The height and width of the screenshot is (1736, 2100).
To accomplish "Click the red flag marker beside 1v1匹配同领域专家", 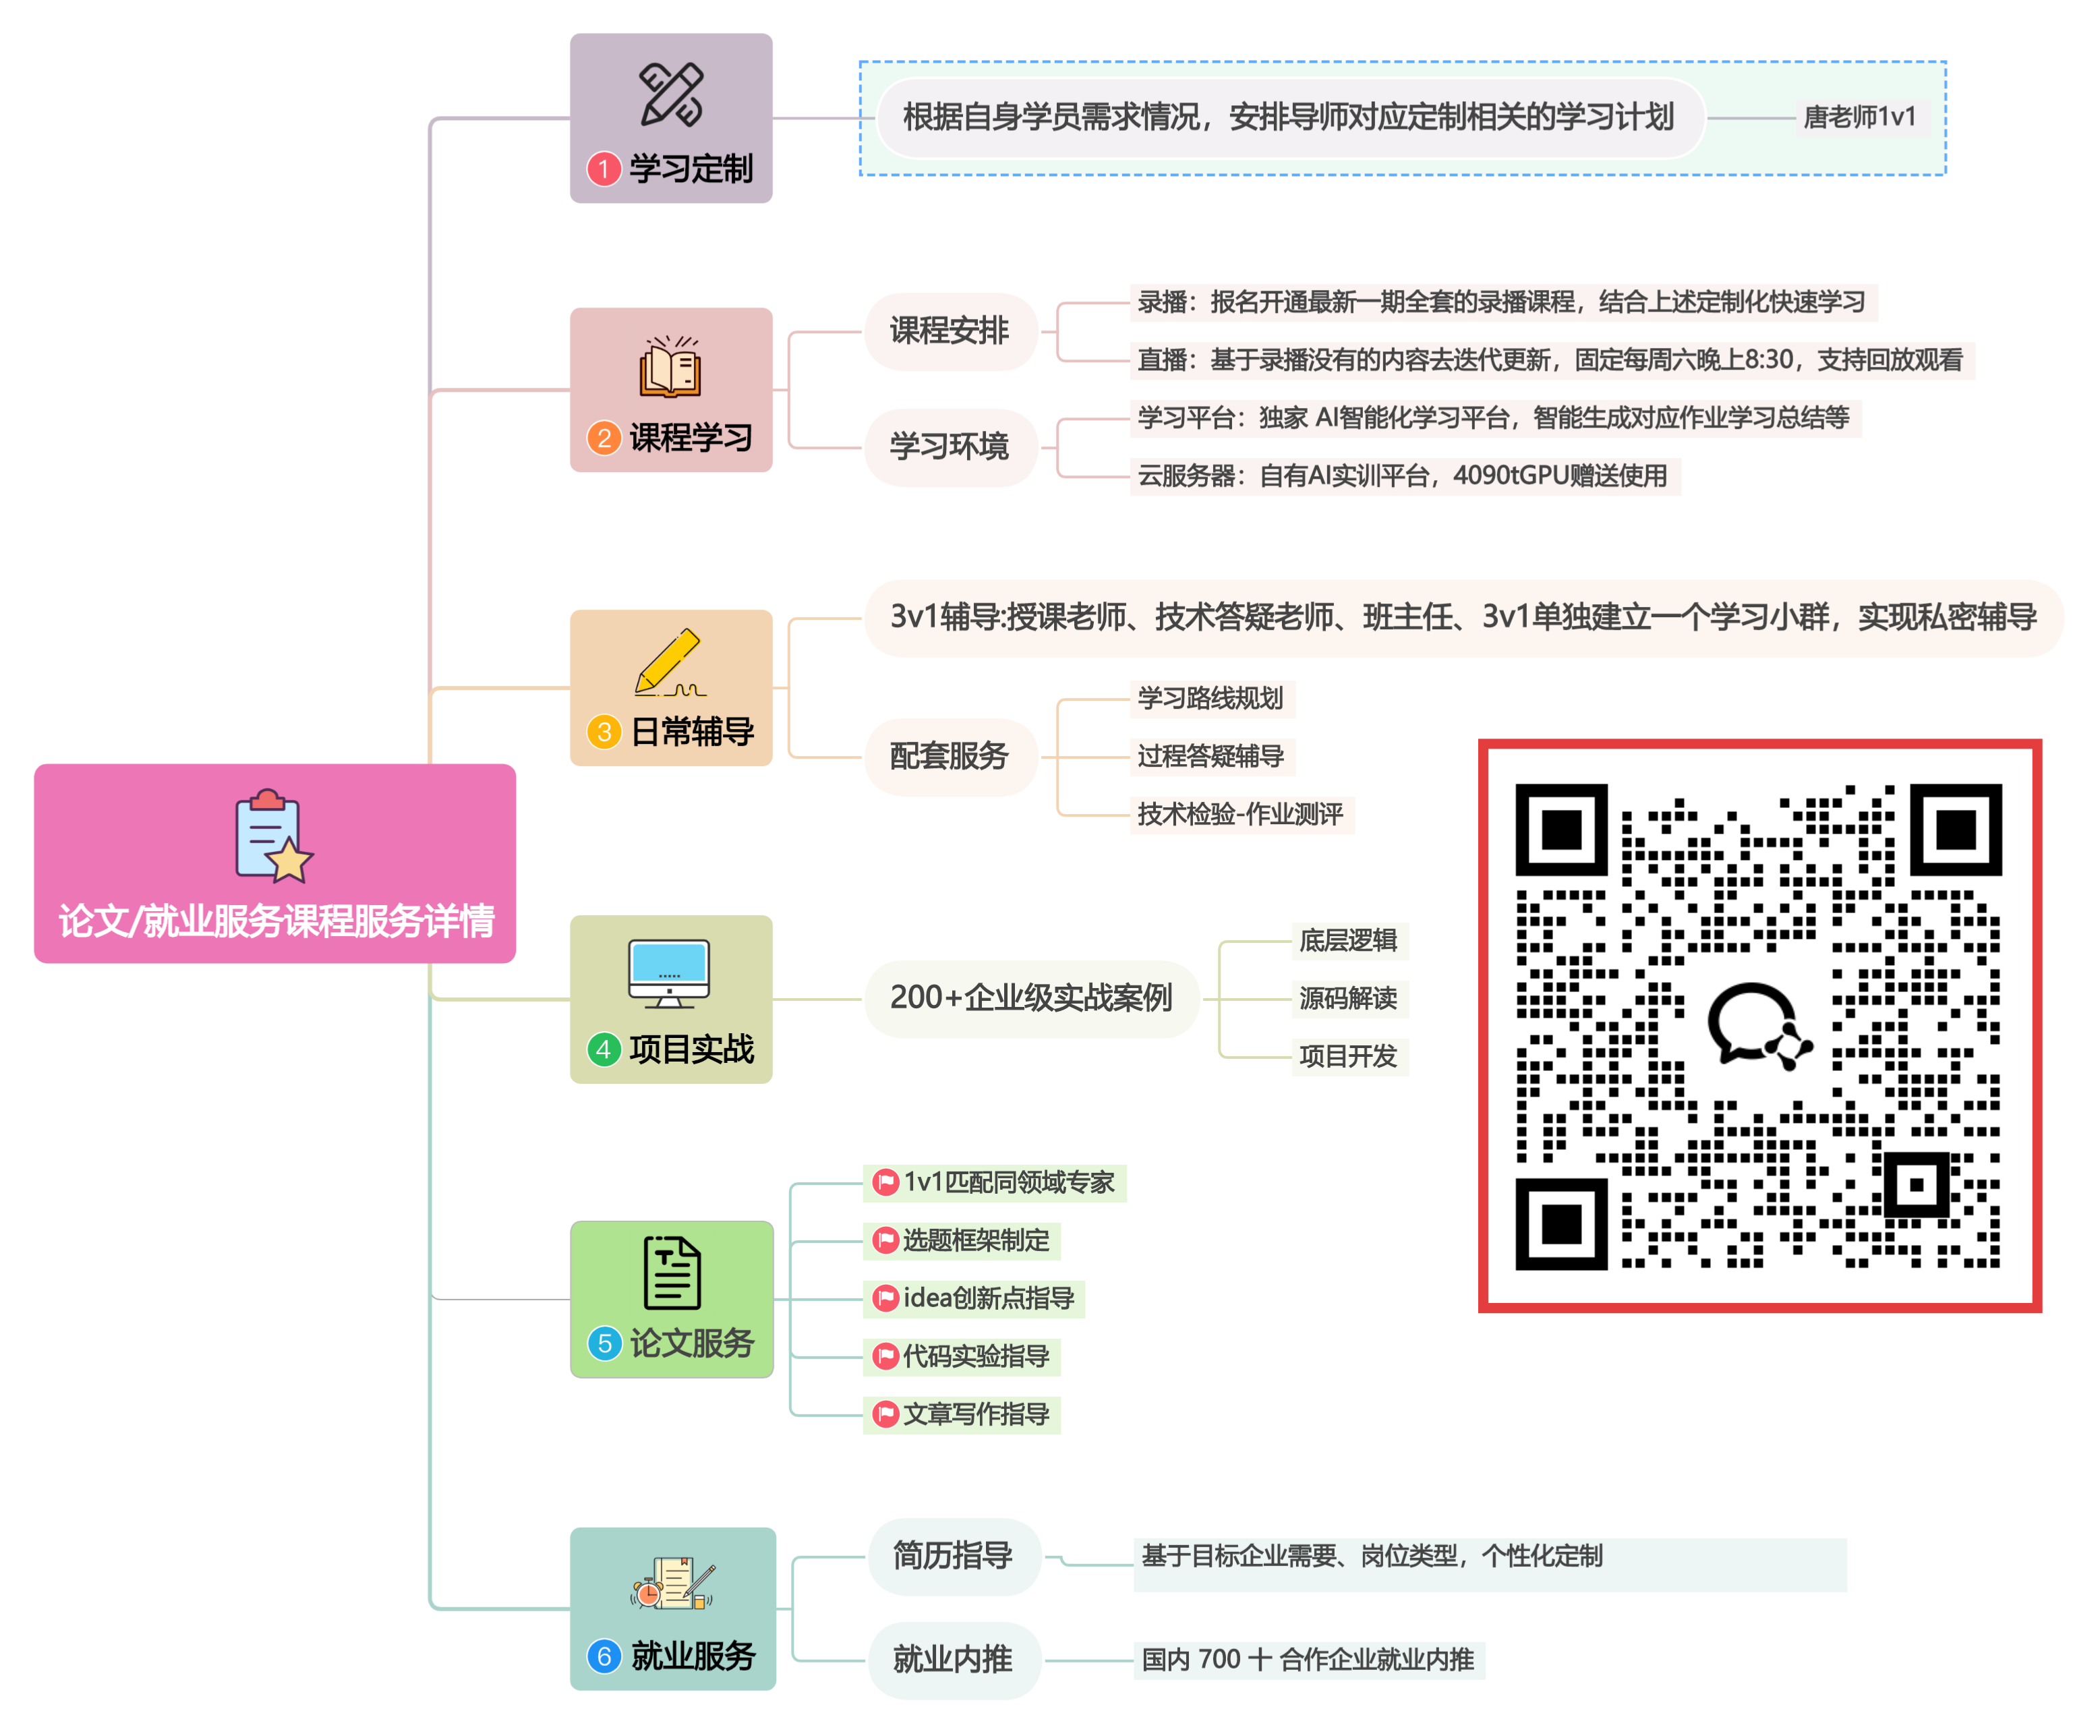I will point(885,1182).
